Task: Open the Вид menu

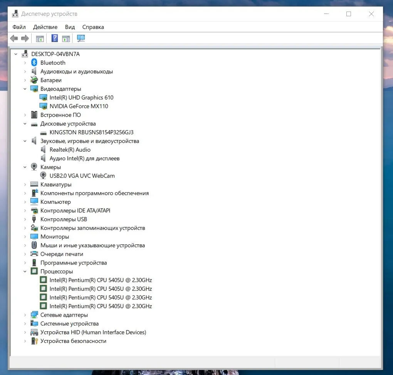Action: (70, 27)
